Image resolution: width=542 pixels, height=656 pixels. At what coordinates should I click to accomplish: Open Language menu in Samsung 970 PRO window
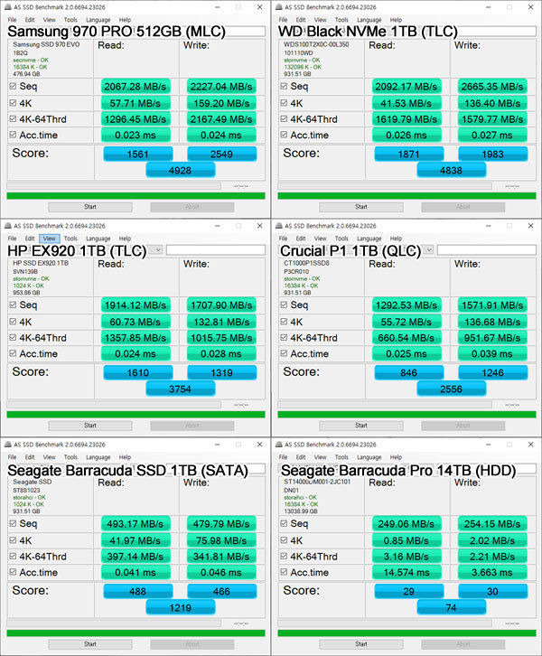(98, 20)
